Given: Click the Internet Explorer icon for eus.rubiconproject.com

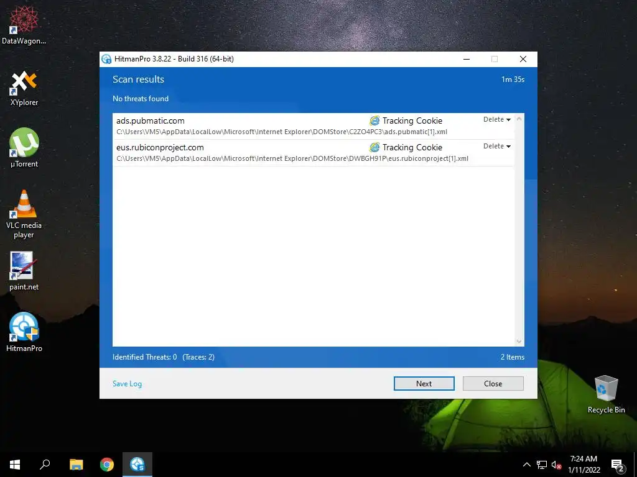Looking at the screenshot, I should (x=374, y=147).
